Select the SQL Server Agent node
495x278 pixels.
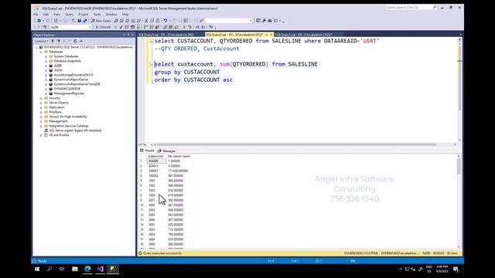pyautogui.click(x=75, y=131)
